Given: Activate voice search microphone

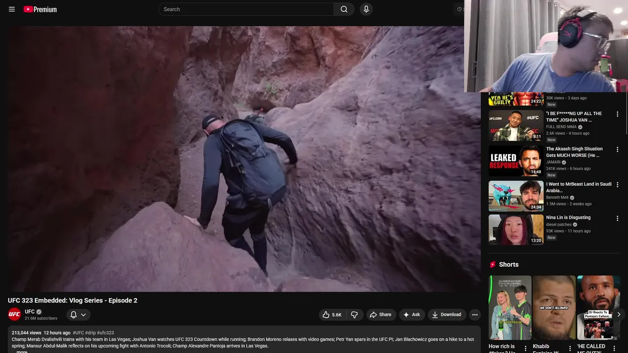Looking at the screenshot, I should (366, 9).
